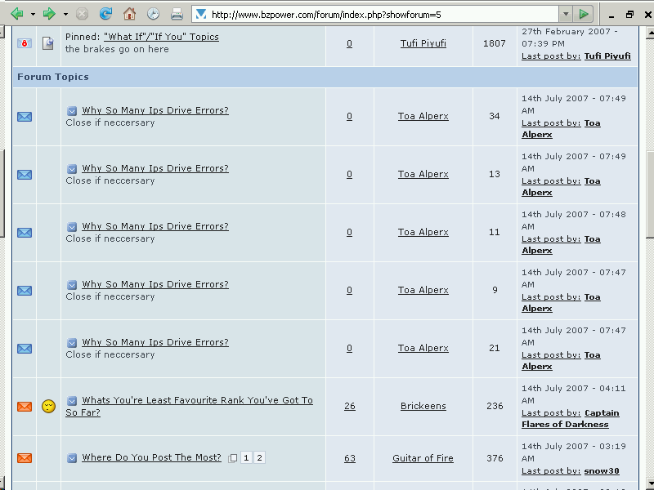Open the Ips Drive Errors topic with 34 views
The height and width of the screenshot is (490, 654).
pos(155,110)
